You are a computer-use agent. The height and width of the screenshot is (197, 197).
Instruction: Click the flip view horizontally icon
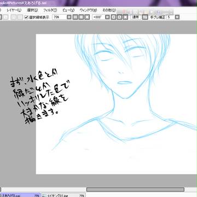[x=145, y=17]
